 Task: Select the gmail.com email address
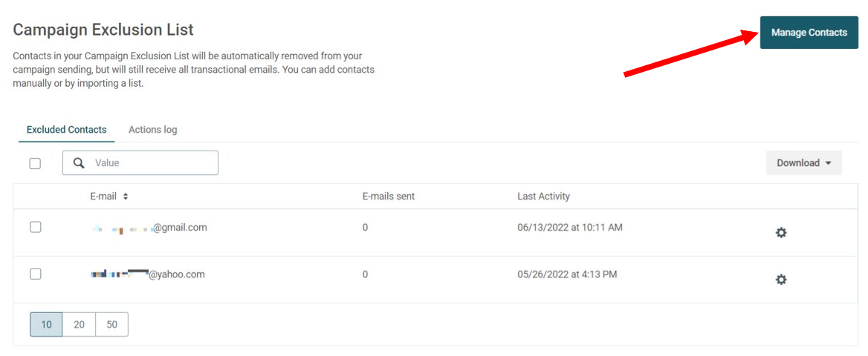coord(149,227)
